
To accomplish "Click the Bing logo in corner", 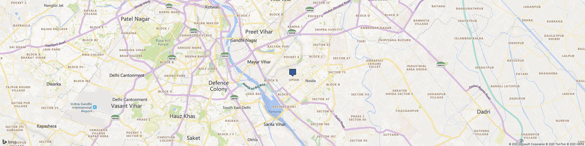I will point(9,142).
